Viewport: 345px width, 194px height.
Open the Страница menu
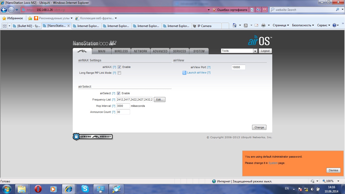tap(281, 25)
